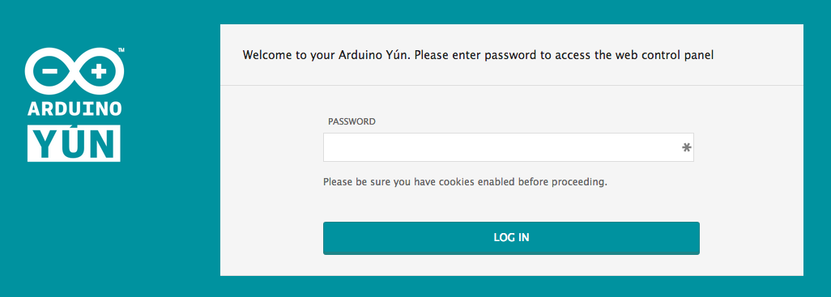Click the TM trademark mark beside logo
Screen dimensions: 831x297
point(121,49)
